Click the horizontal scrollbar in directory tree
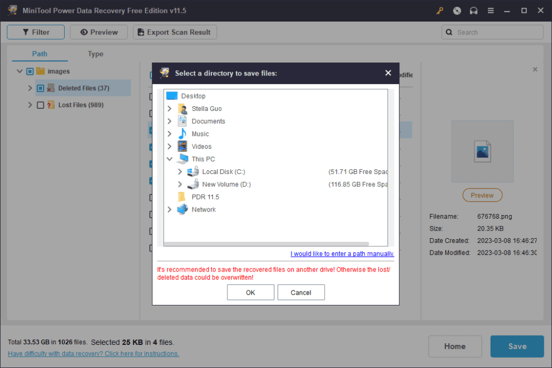552x368 pixels. (266, 244)
